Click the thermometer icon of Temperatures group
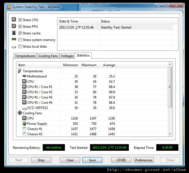 [x=19, y=71]
